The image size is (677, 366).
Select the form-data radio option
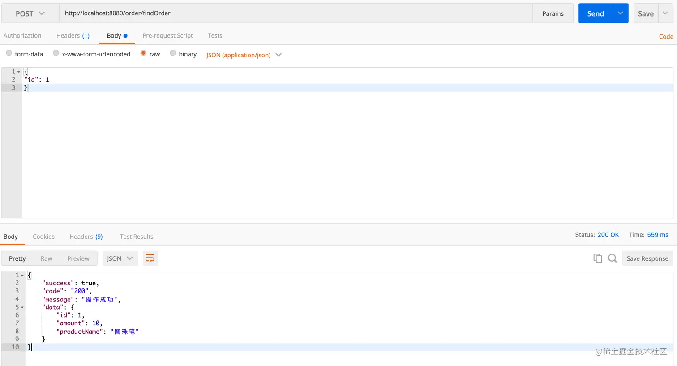coord(9,53)
